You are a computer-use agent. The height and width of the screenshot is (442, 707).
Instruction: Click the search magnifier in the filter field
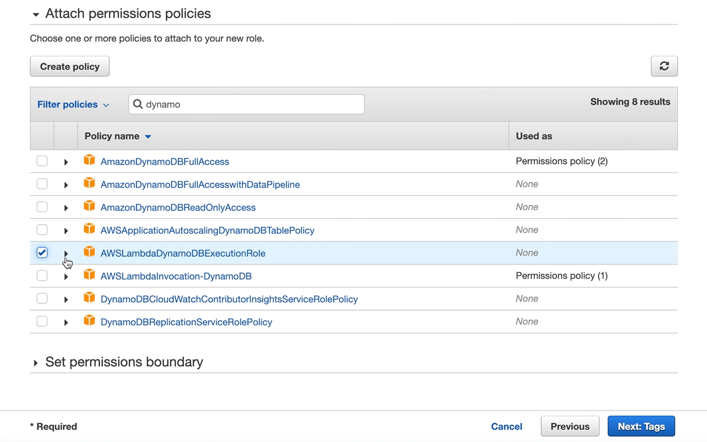point(138,104)
